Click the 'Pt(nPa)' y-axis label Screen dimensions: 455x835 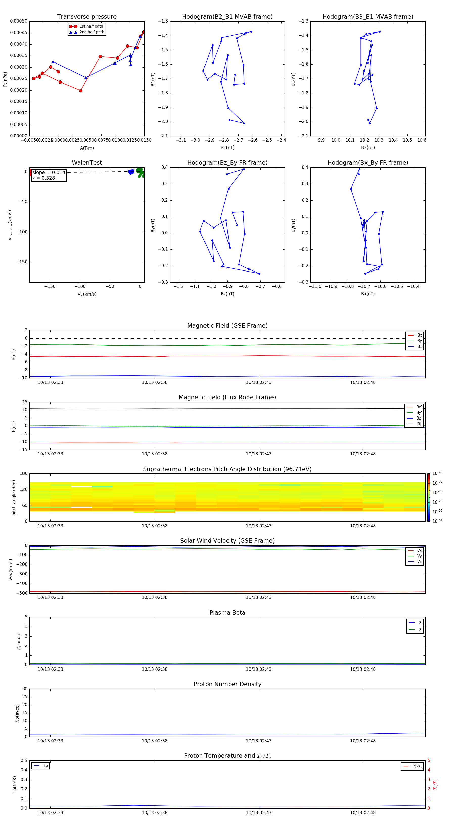[x=5, y=79]
